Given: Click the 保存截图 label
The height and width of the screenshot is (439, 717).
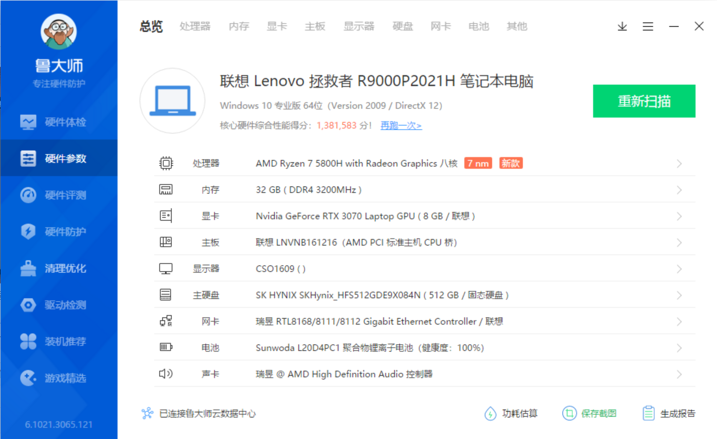Looking at the screenshot, I should coord(599,414).
